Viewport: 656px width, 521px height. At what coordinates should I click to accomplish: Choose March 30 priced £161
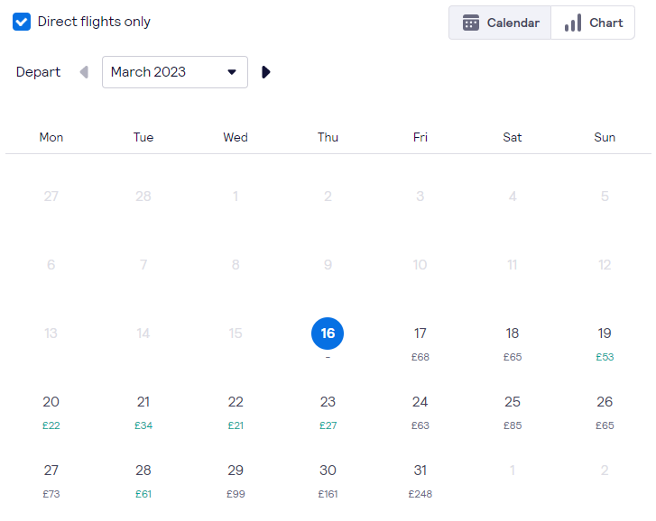coord(328,480)
